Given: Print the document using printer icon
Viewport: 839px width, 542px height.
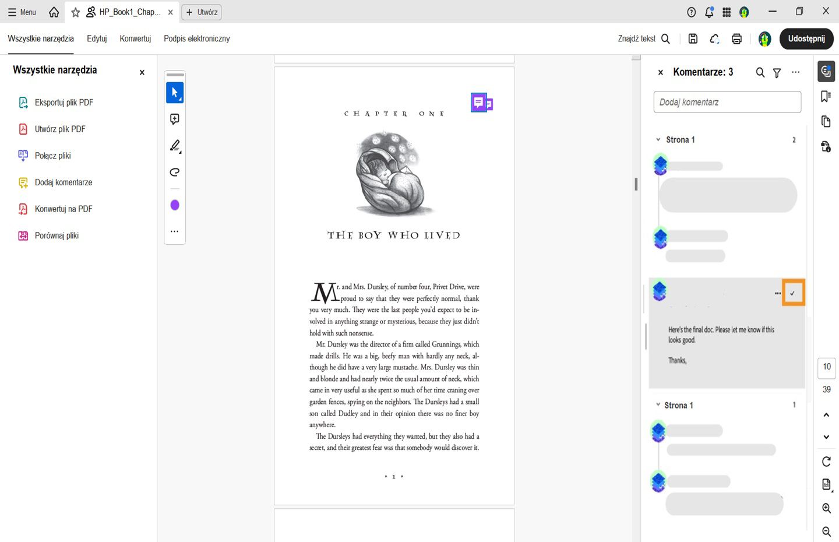Looking at the screenshot, I should click(x=736, y=38).
